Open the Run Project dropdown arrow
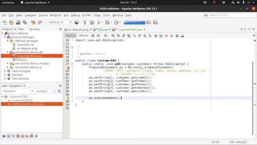Screen dimensions: 257x145 (102, 23)
